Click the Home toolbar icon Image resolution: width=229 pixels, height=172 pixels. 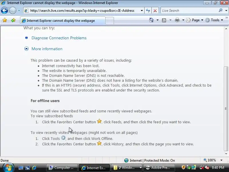(x=151, y=20)
